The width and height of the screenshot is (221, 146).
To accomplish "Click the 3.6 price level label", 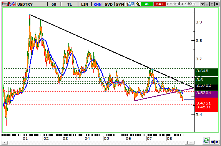I will point(206,81).
